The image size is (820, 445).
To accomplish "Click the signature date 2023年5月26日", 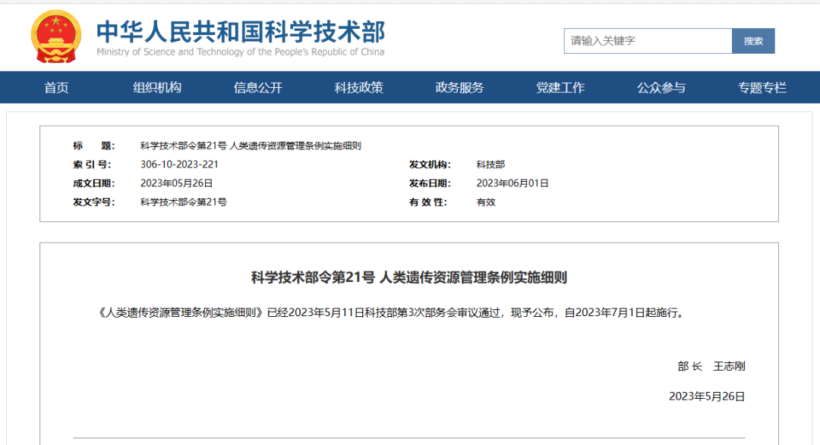I will pyautogui.click(x=706, y=396).
